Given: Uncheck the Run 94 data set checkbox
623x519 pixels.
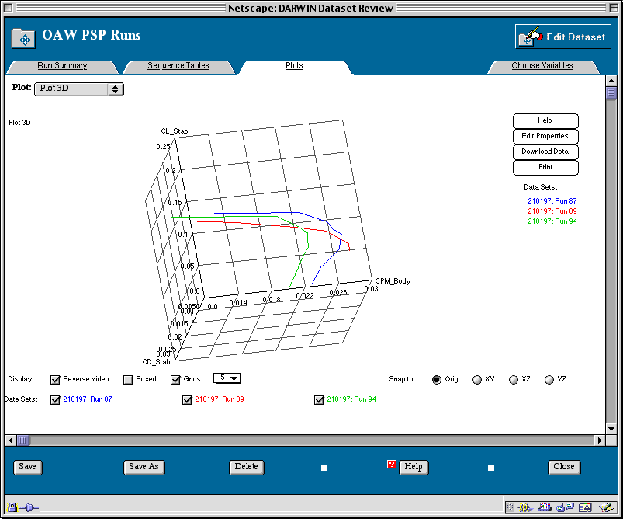Looking at the screenshot, I should pyautogui.click(x=319, y=400).
